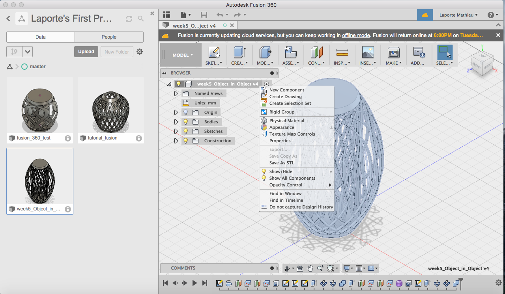Redo the last action
The width and height of the screenshot is (505, 294).
[237, 15]
